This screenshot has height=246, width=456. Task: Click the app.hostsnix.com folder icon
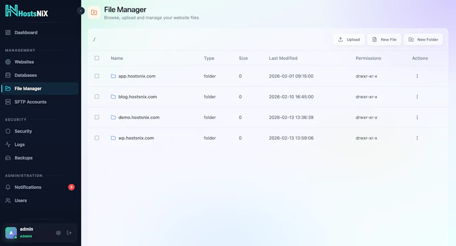[113, 76]
